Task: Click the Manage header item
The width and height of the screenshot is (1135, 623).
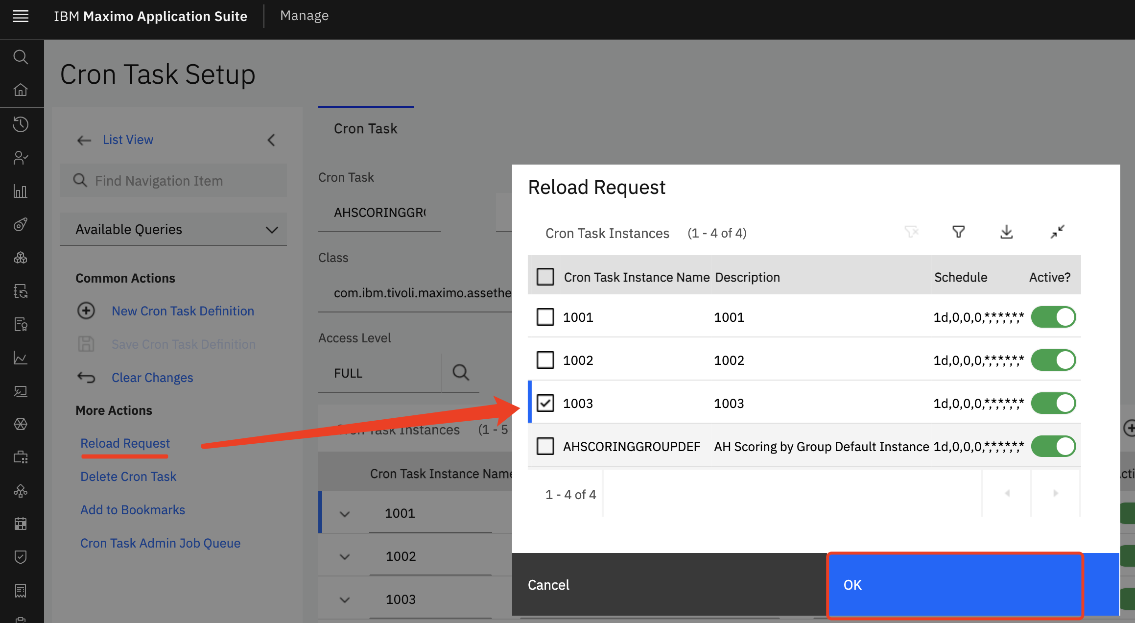Action: pyautogui.click(x=304, y=16)
